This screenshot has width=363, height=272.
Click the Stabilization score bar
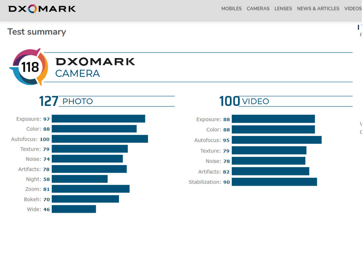[x=274, y=182]
